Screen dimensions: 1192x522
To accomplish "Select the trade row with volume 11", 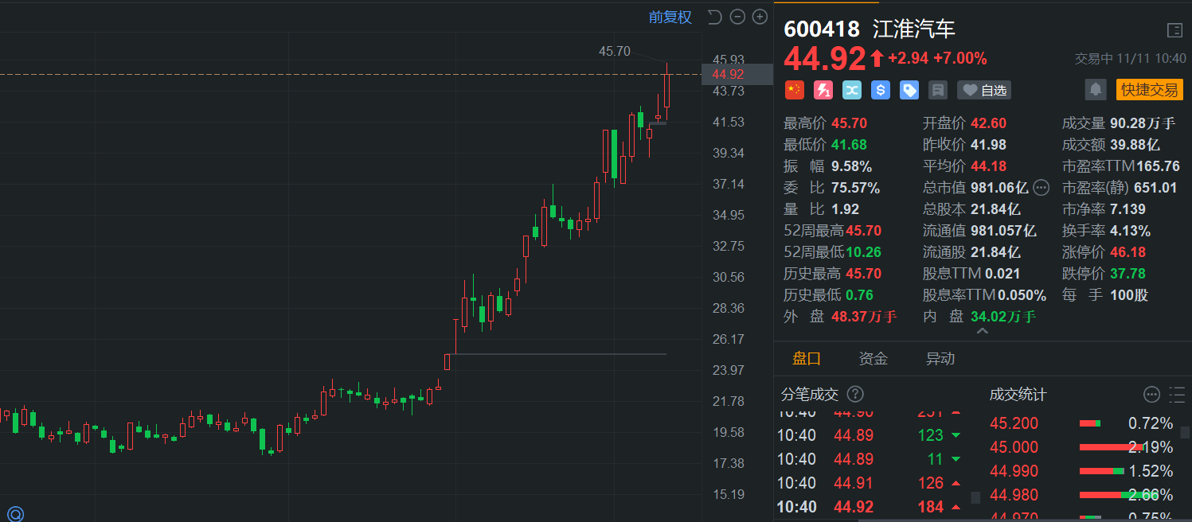I will [870, 459].
